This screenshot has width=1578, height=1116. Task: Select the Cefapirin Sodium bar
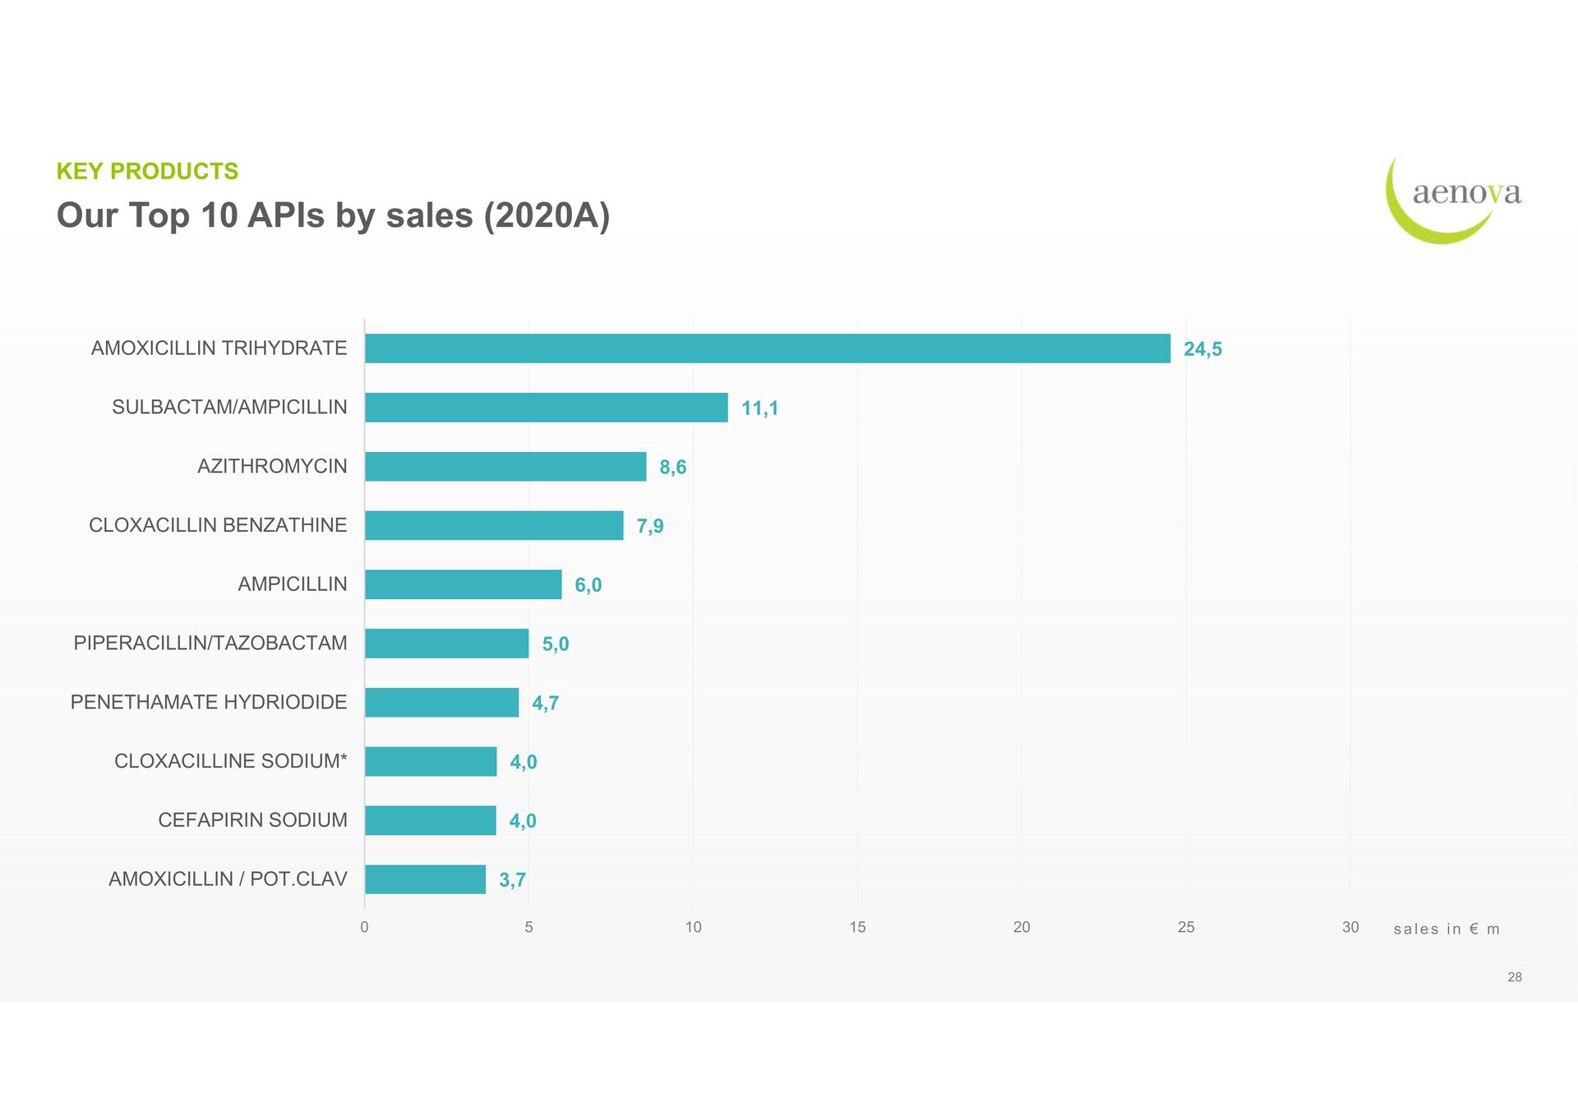431,820
